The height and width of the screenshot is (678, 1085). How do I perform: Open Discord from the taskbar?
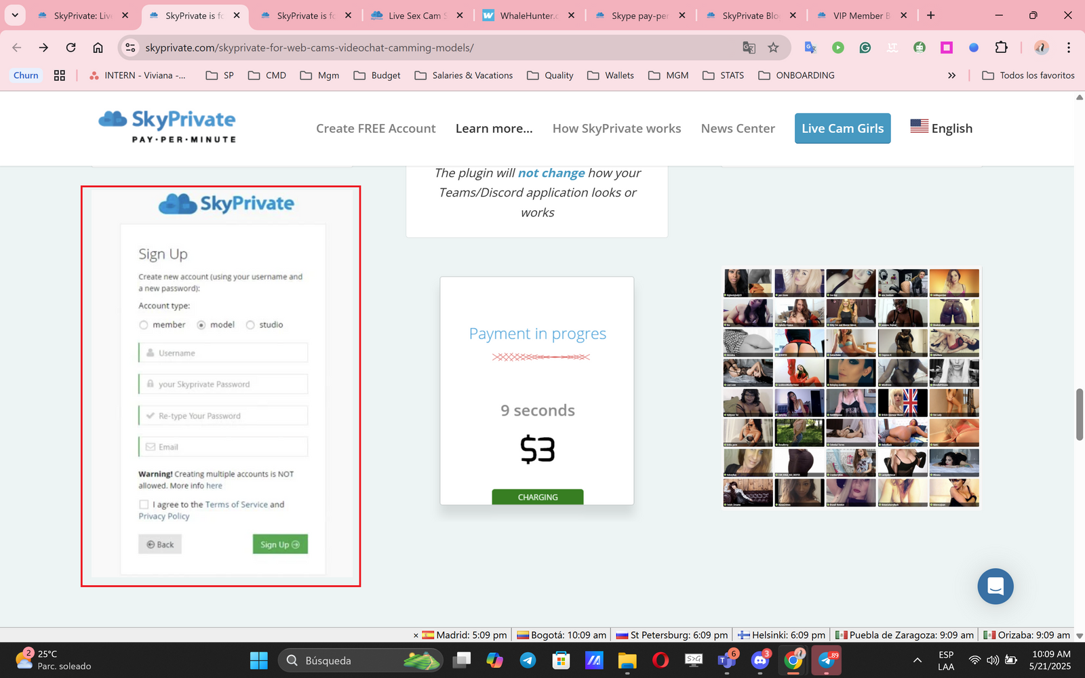760,660
